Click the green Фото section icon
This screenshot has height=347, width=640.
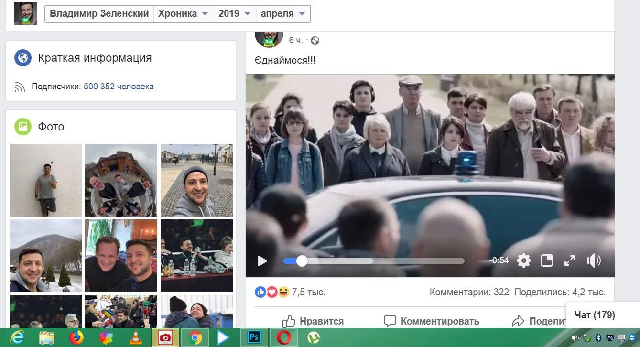coord(23,127)
